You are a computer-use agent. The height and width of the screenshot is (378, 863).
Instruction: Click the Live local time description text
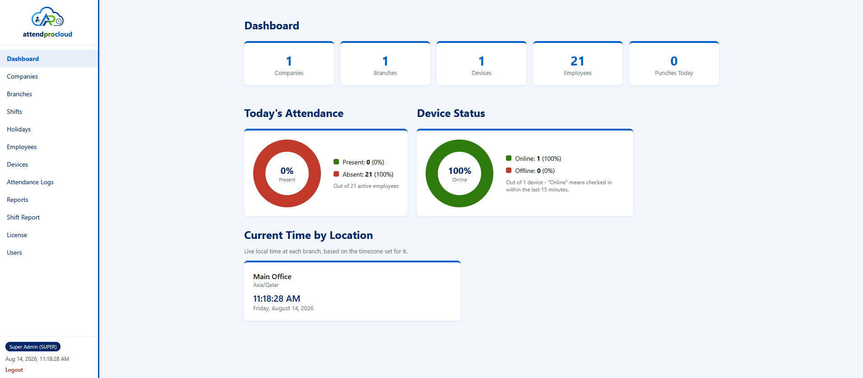click(x=326, y=251)
